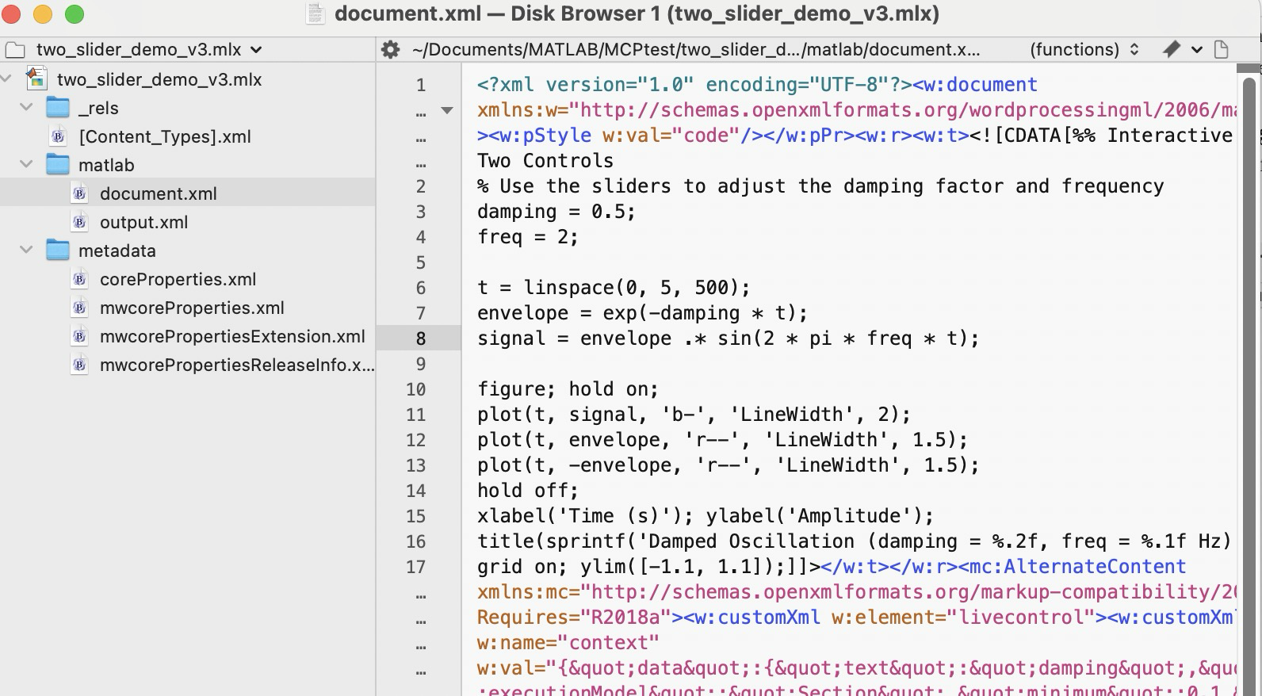Click the title(sprintf('Damped Oscillation') line

855,541
